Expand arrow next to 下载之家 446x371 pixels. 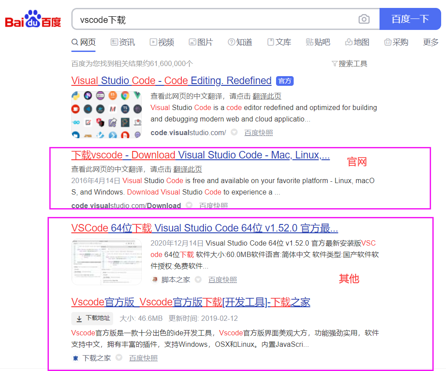(x=119, y=357)
